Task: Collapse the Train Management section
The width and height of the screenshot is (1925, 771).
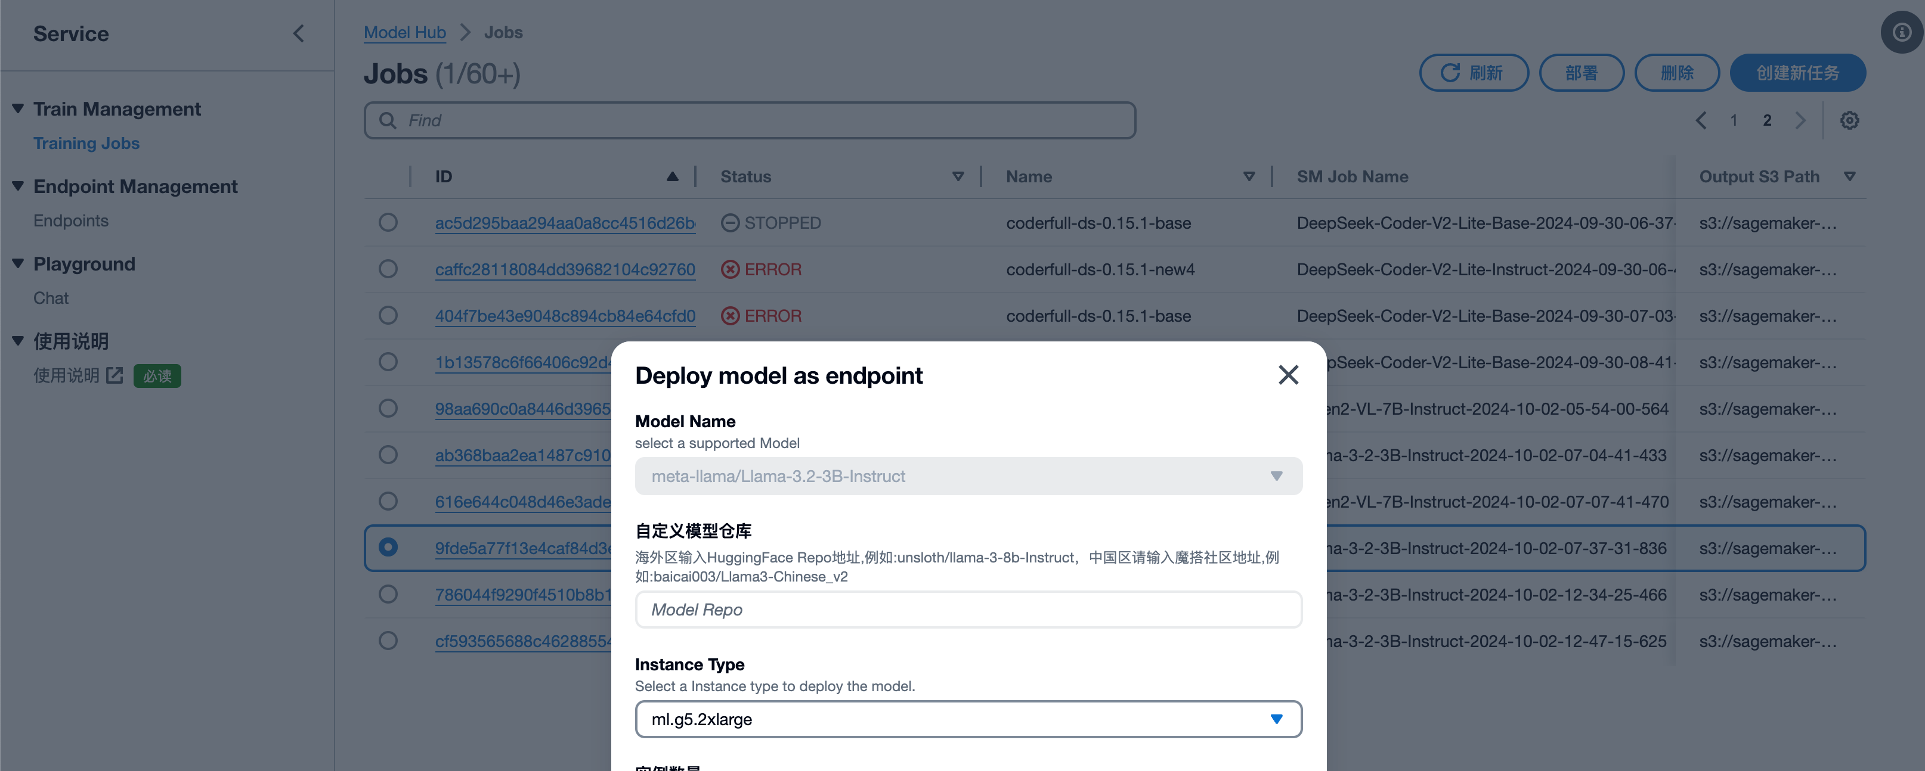Action: click(x=18, y=109)
